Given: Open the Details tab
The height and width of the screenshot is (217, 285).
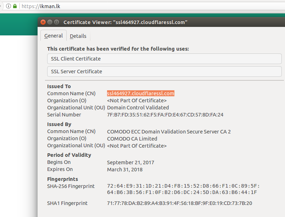Looking at the screenshot, I should pyautogui.click(x=78, y=36).
